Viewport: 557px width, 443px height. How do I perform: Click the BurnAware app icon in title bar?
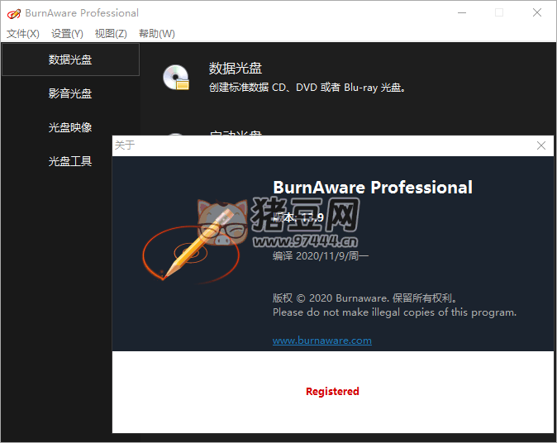tap(12, 13)
